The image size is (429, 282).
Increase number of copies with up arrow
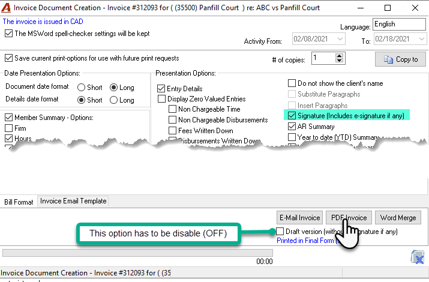tap(339, 56)
